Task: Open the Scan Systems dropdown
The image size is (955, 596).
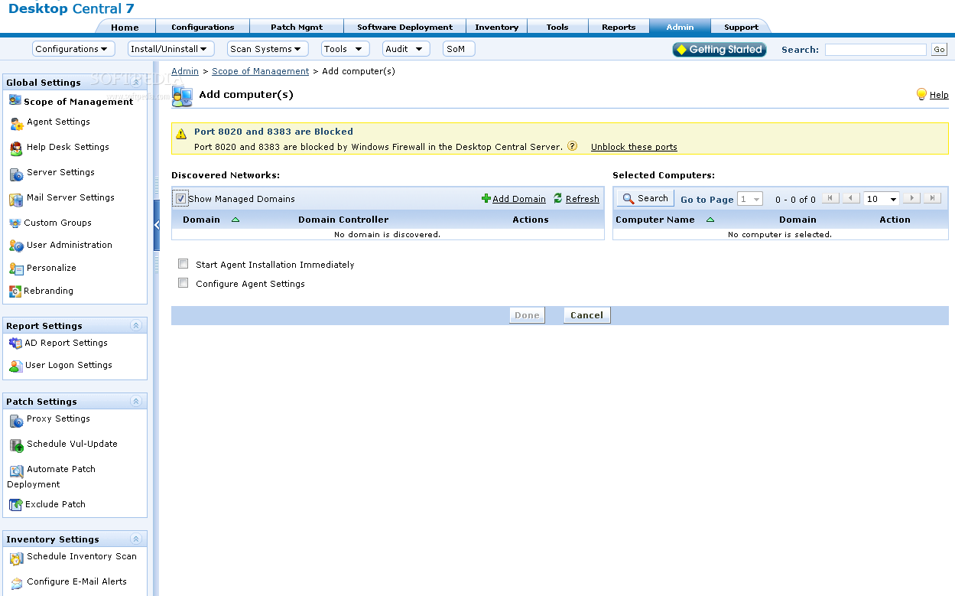Action: click(x=268, y=49)
